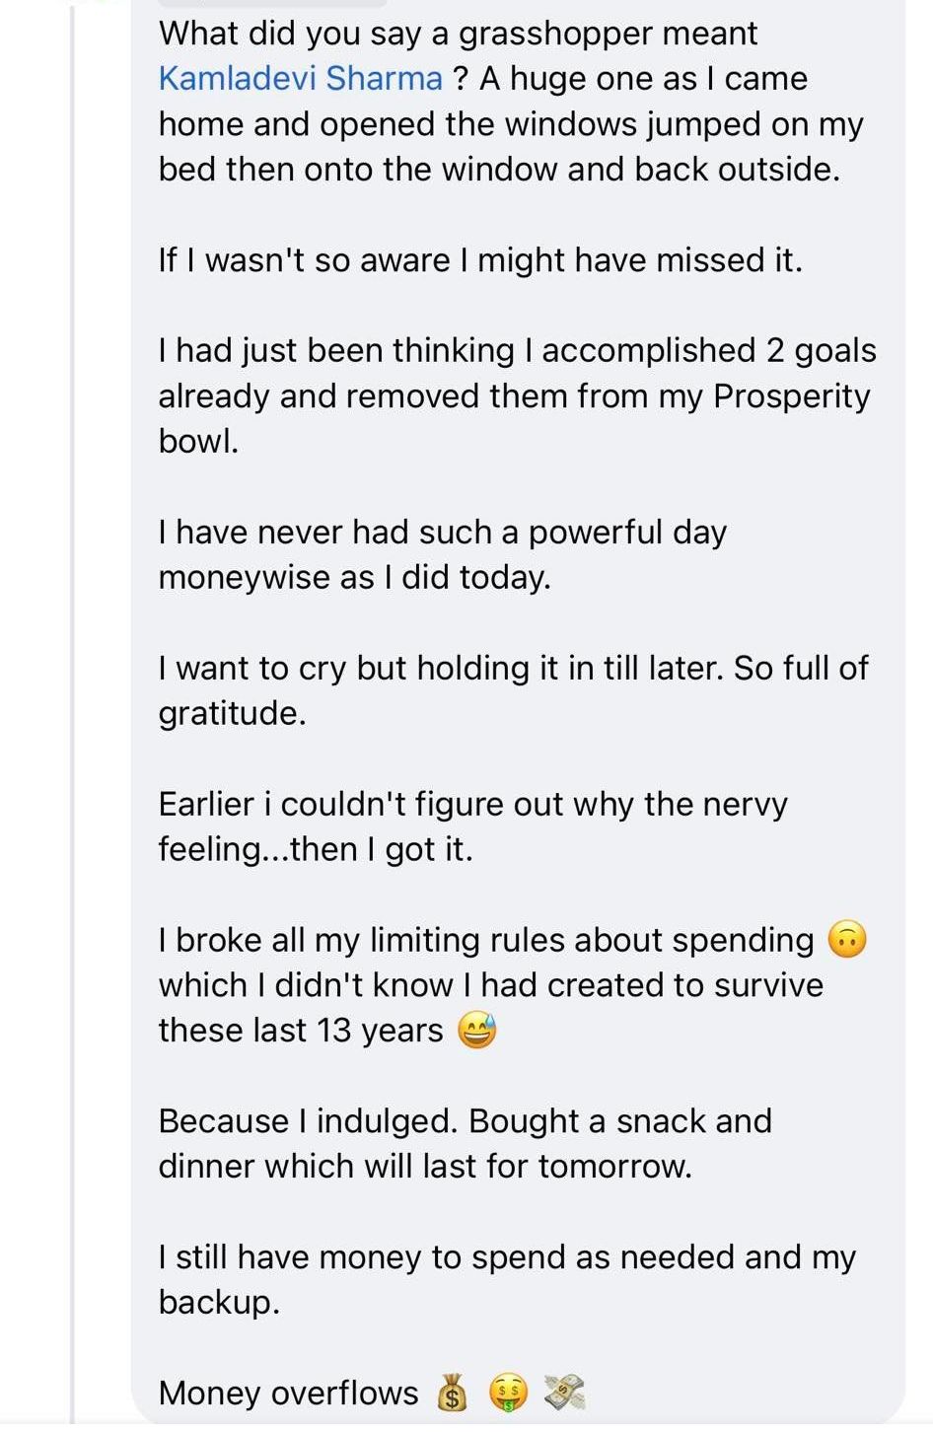
Task: Tap the money-mouth face emoji
Action: [x=508, y=1393]
